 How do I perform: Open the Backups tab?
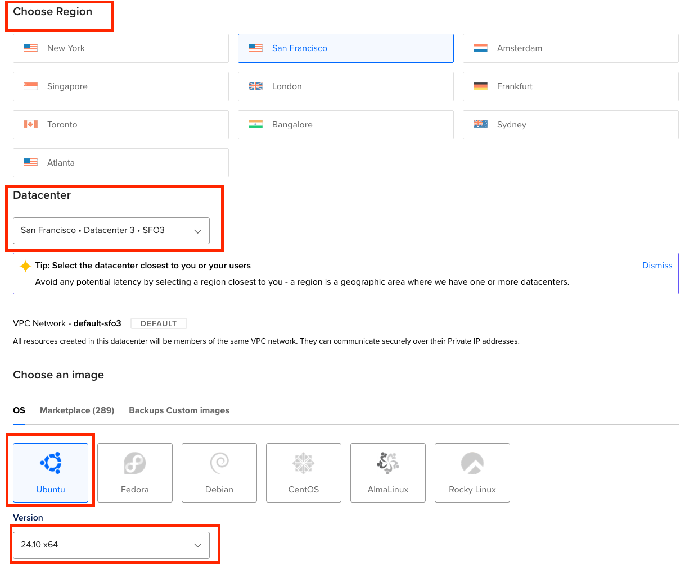click(146, 410)
